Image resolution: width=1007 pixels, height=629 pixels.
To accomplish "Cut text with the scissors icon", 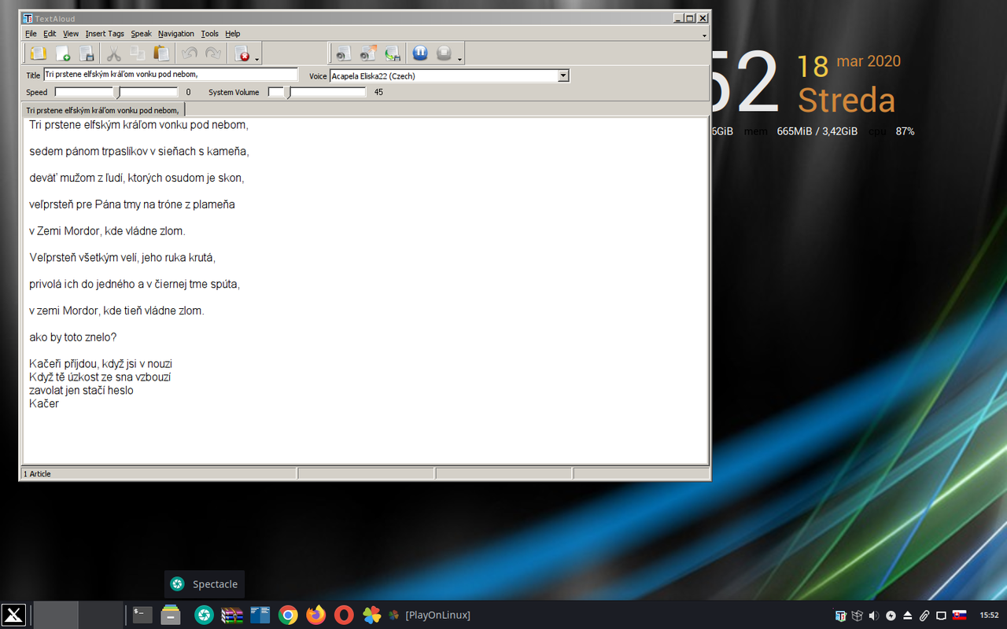I will 113,53.
